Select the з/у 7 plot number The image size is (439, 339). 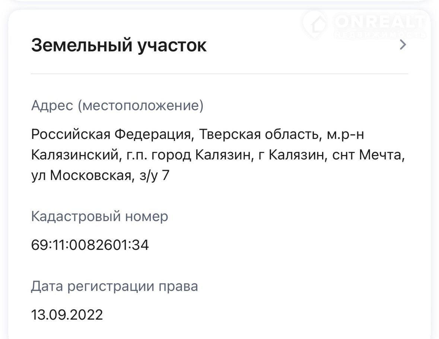click(x=154, y=175)
